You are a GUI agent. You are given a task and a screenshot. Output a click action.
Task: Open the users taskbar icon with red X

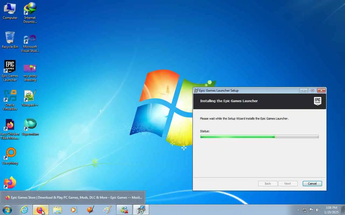(x=124, y=210)
